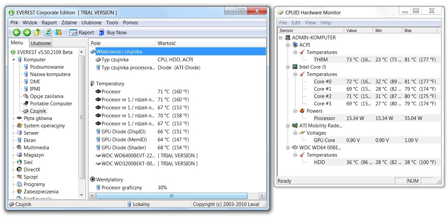
Task: Click the Up level arrow icon in EVEREST
Action: click(x=37, y=32)
